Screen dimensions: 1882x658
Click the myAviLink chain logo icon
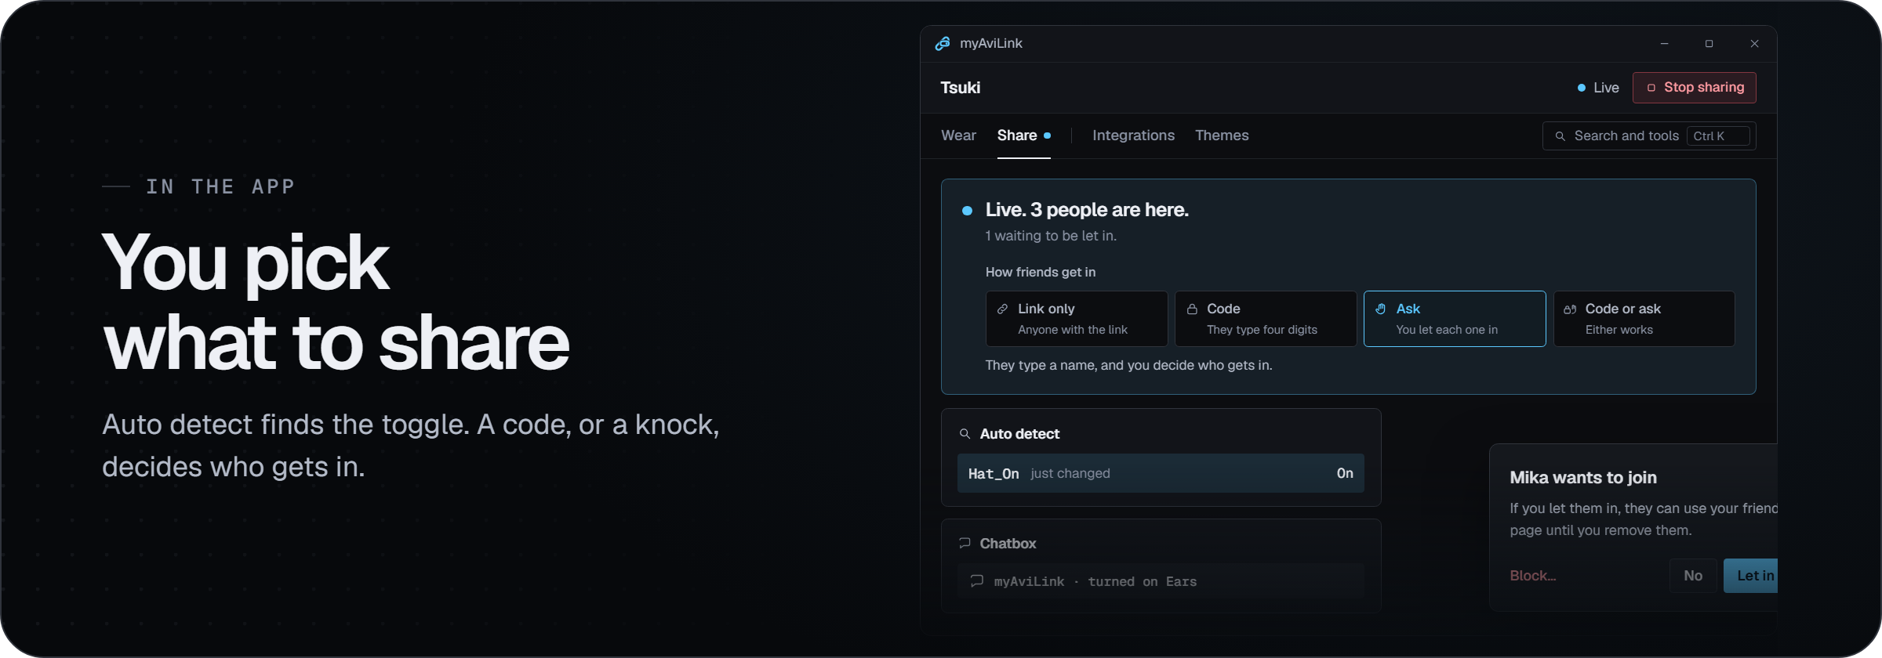pyautogui.click(x=943, y=44)
